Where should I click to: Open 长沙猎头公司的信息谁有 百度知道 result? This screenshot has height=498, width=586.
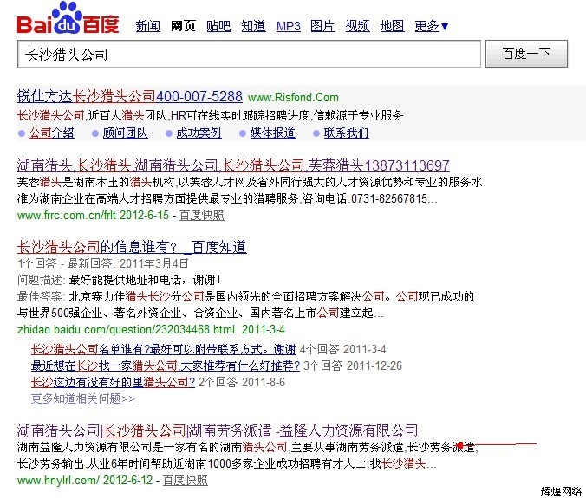pos(132,247)
